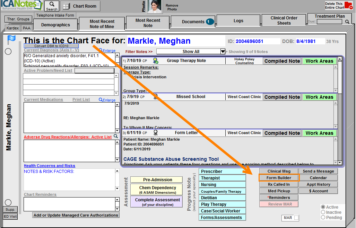This screenshot has height=228, width=356.
Task: Click the signed ribbon icon on Group Therapy Note
Action: point(156,61)
